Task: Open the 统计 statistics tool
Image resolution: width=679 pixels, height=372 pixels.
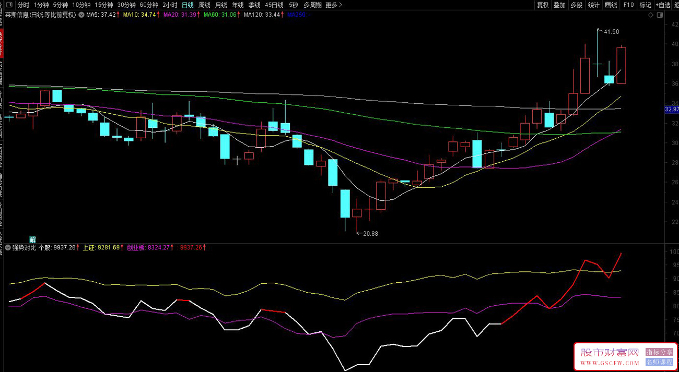Action: coord(594,5)
